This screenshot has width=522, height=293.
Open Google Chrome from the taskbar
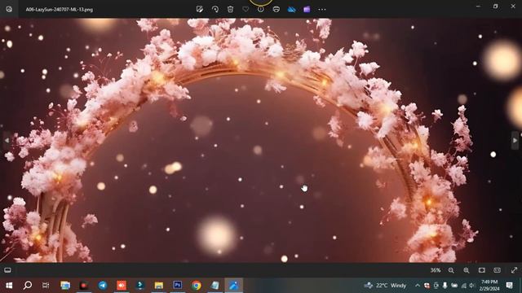coord(197,285)
